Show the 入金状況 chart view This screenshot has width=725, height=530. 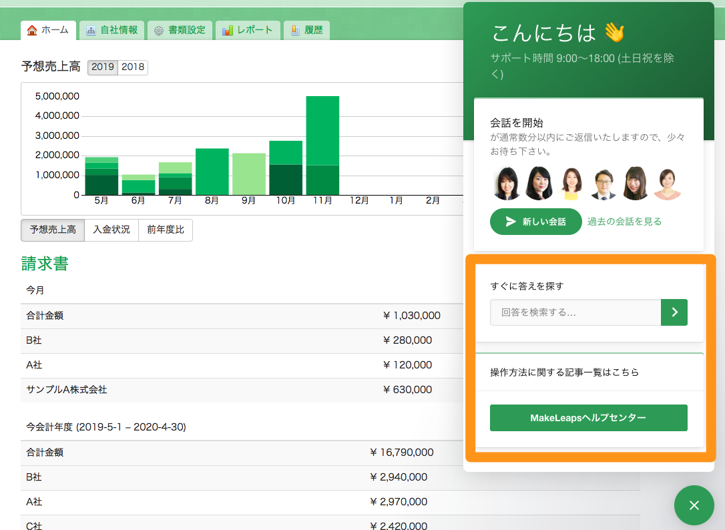(x=111, y=230)
